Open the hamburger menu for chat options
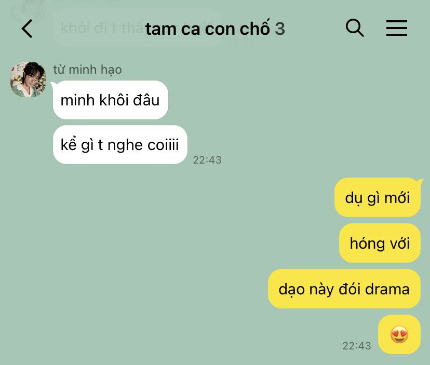 pyautogui.click(x=397, y=28)
